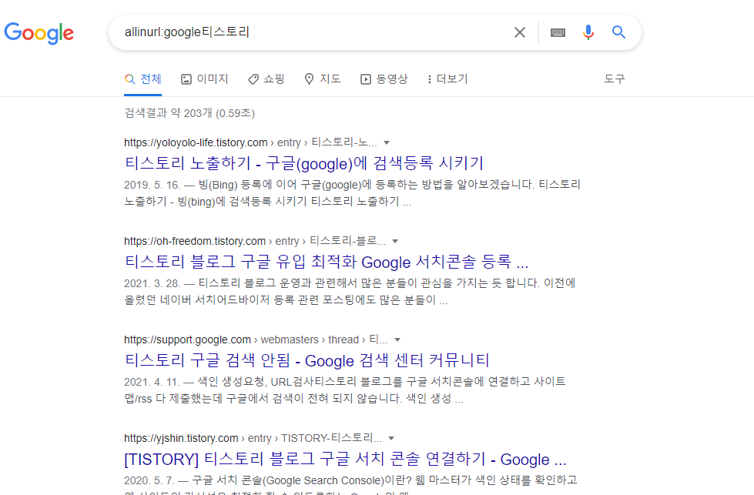Click snippet text dated 2019. 5. 16.
The height and width of the screenshot is (495, 754).
tap(352, 192)
